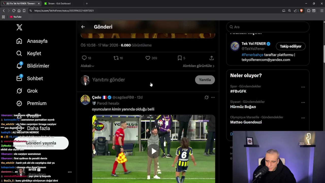This screenshot has height=183, width=325.
Task: Click 6.080 Görüntüleme view count
Action: [x=136, y=45]
